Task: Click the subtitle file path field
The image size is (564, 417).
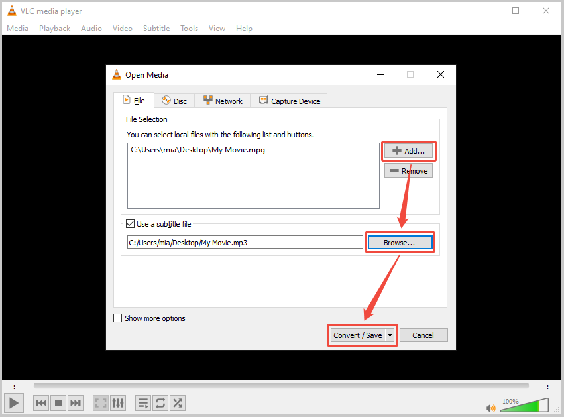Action: (245, 242)
